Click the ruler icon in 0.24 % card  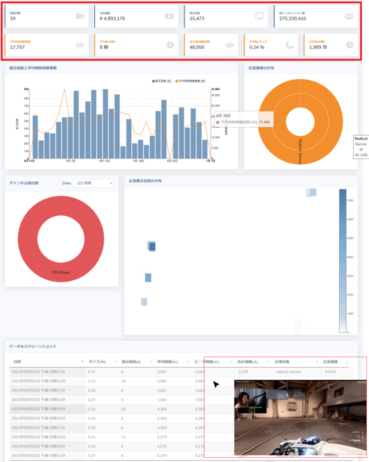(x=290, y=45)
